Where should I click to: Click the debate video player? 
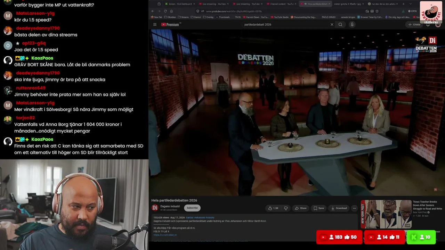[297, 112]
